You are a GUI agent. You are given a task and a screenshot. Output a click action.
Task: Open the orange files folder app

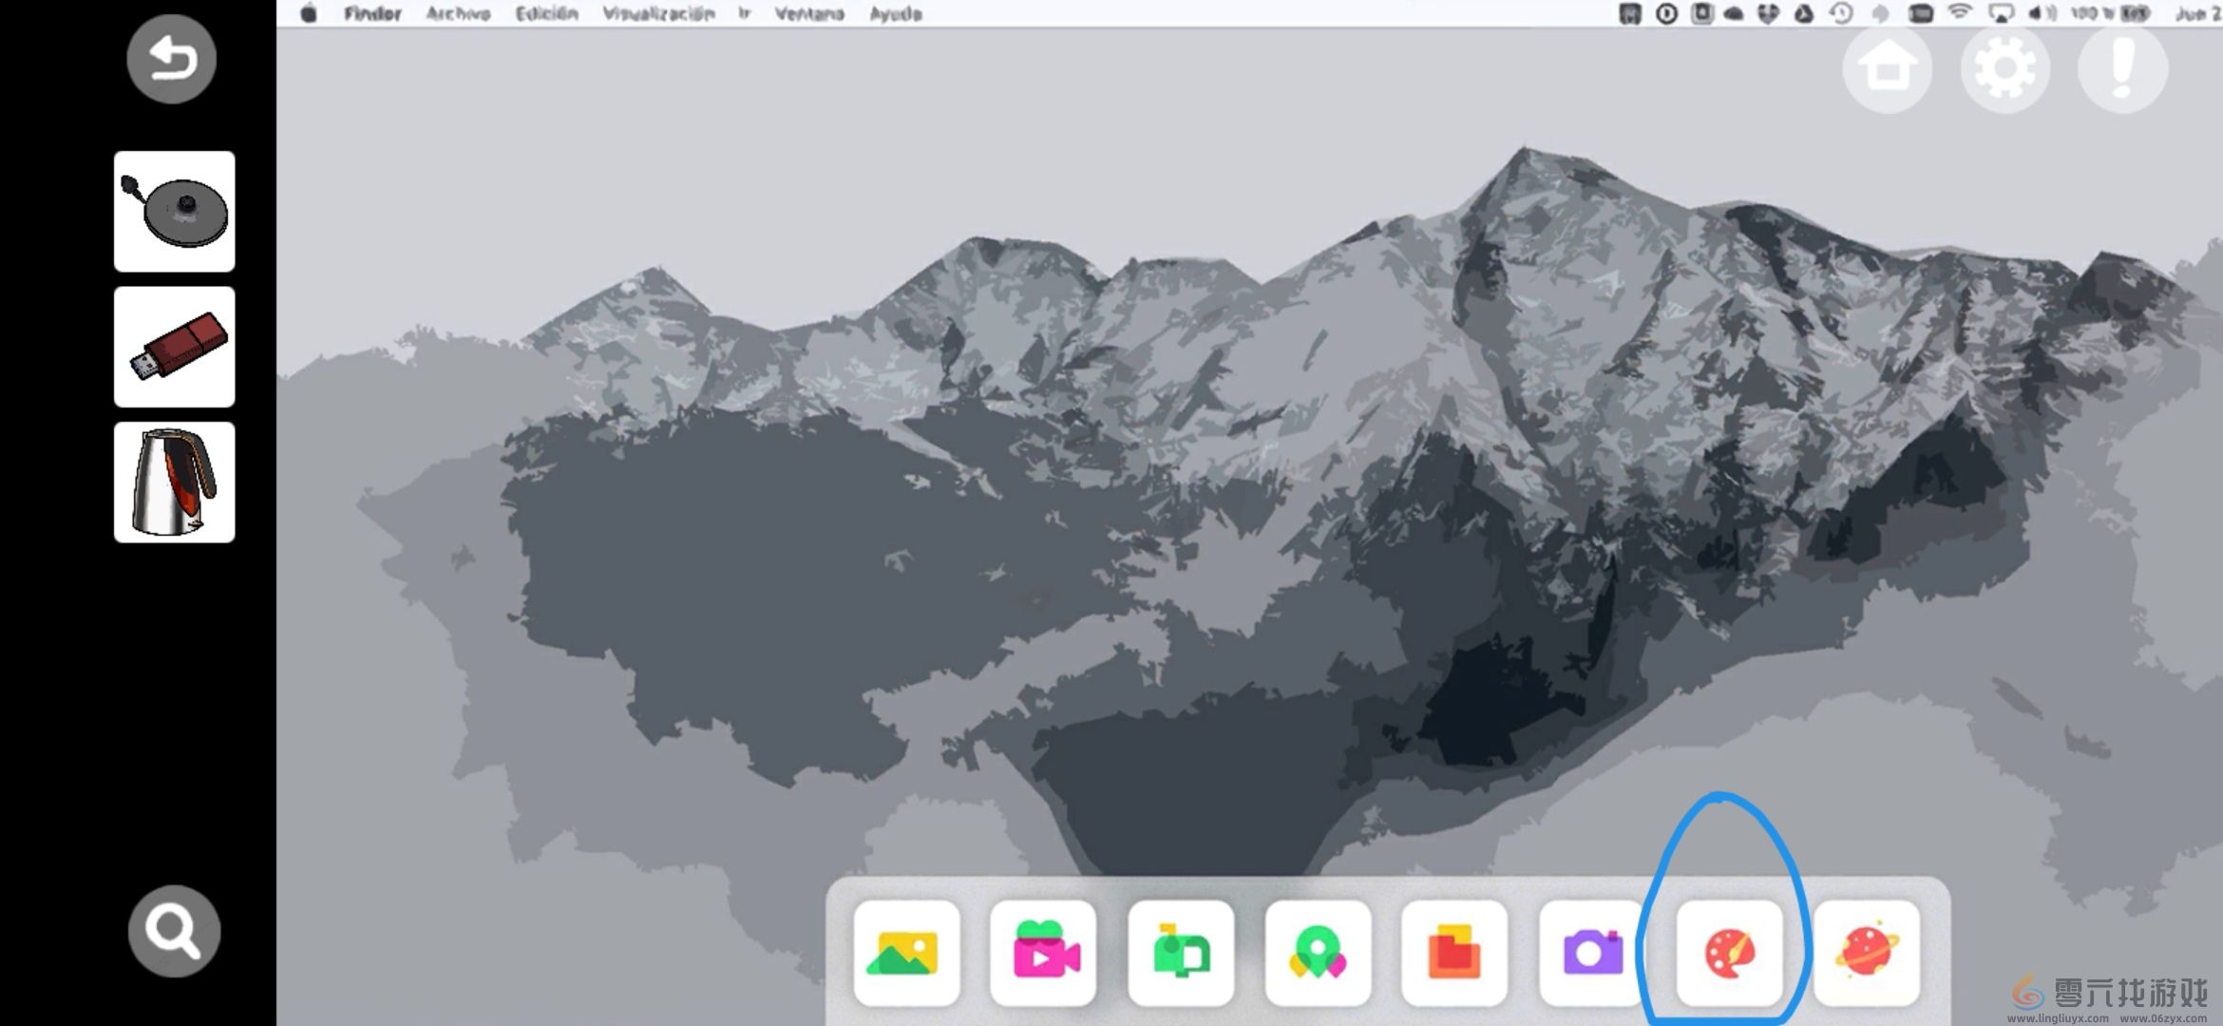1454,953
